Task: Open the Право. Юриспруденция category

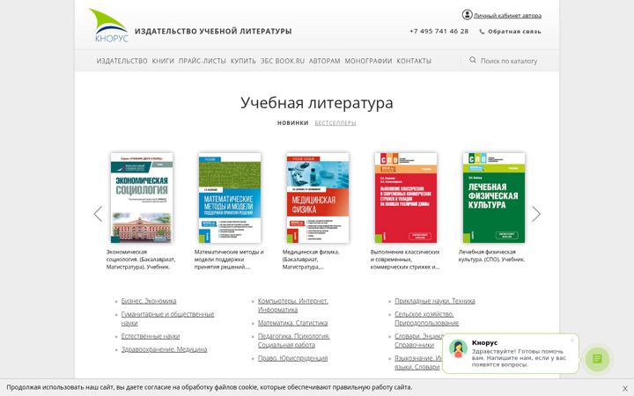Action: pos(292,358)
